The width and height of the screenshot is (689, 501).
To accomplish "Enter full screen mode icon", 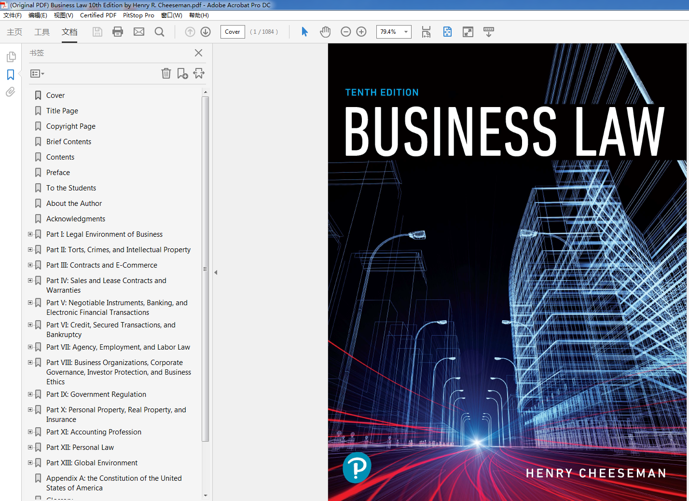I will [468, 32].
